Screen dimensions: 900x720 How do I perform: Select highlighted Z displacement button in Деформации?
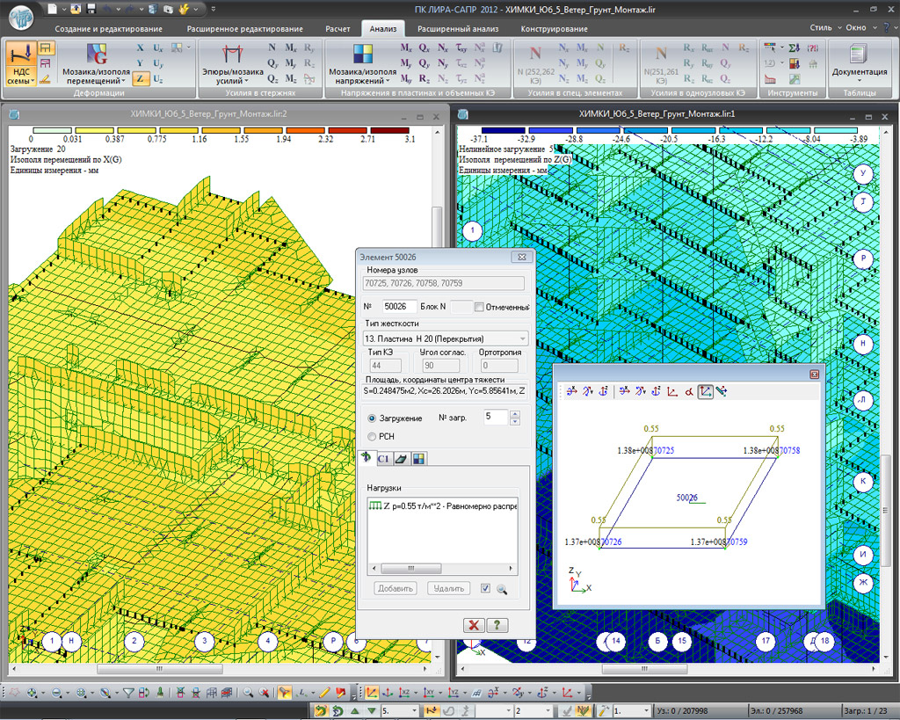point(141,79)
